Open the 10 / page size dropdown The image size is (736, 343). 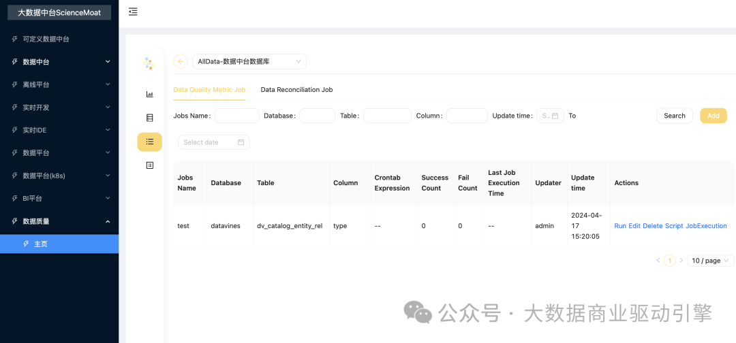coord(711,261)
